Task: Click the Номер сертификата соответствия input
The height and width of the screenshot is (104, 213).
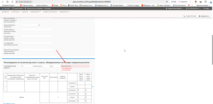Action: click(x=30, y=25)
